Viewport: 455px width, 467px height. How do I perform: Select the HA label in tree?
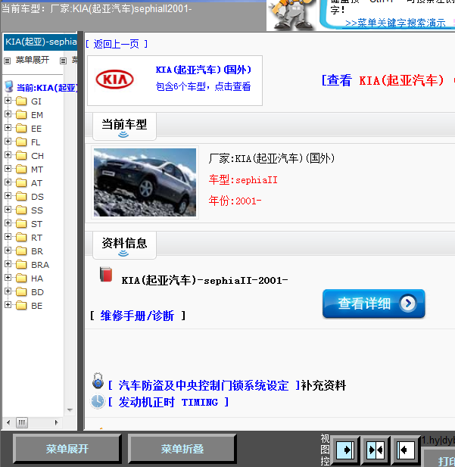(x=37, y=279)
